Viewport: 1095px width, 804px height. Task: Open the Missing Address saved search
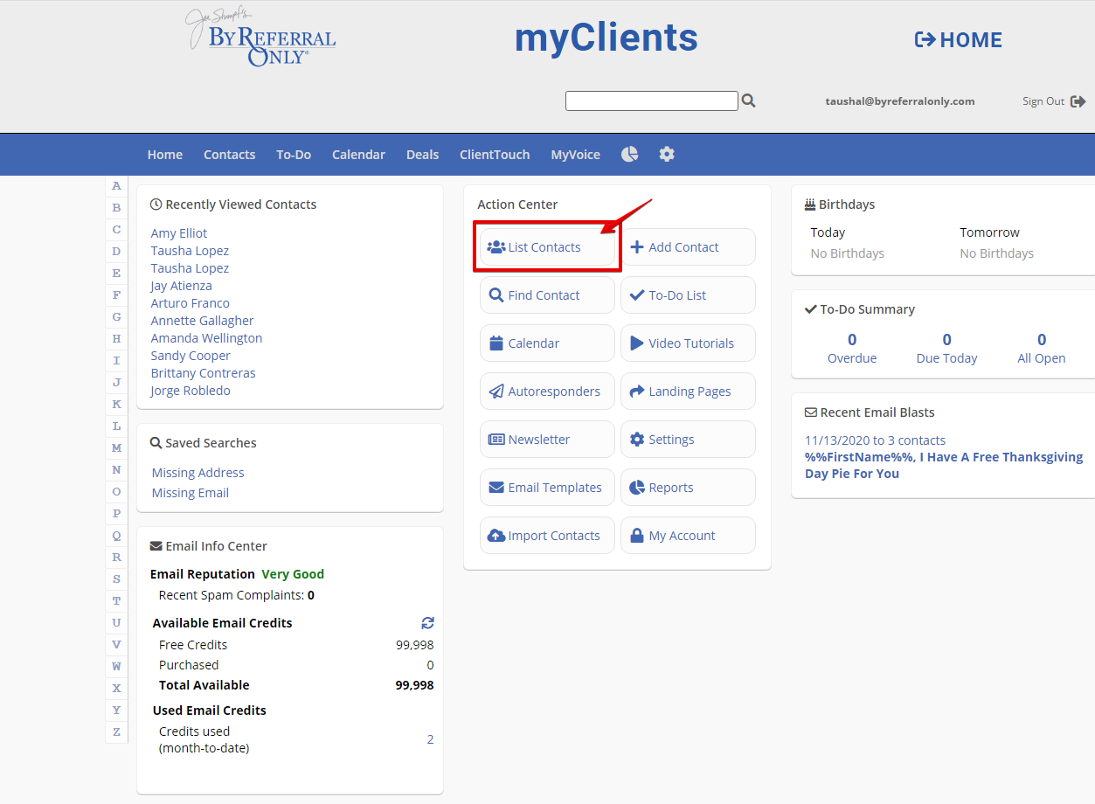198,473
